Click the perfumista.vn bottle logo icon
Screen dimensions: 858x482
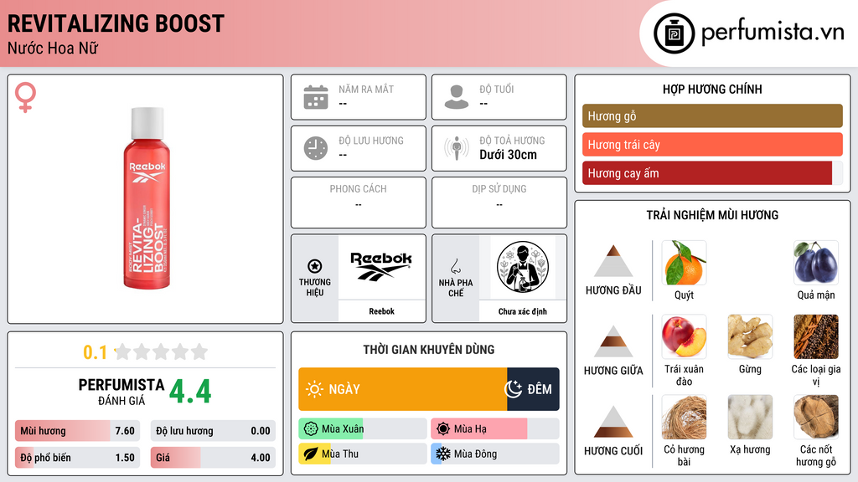(x=674, y=33)
